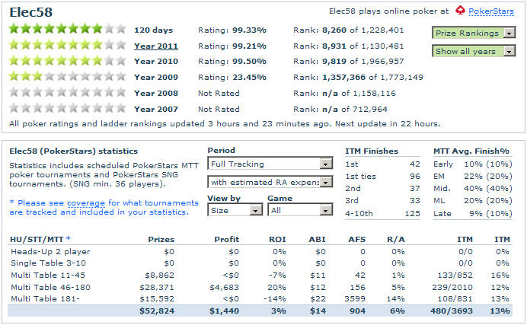Click the R/A column header
Image resolution: width=527 pixels, height=325 pixels.
tap(395, 240)
